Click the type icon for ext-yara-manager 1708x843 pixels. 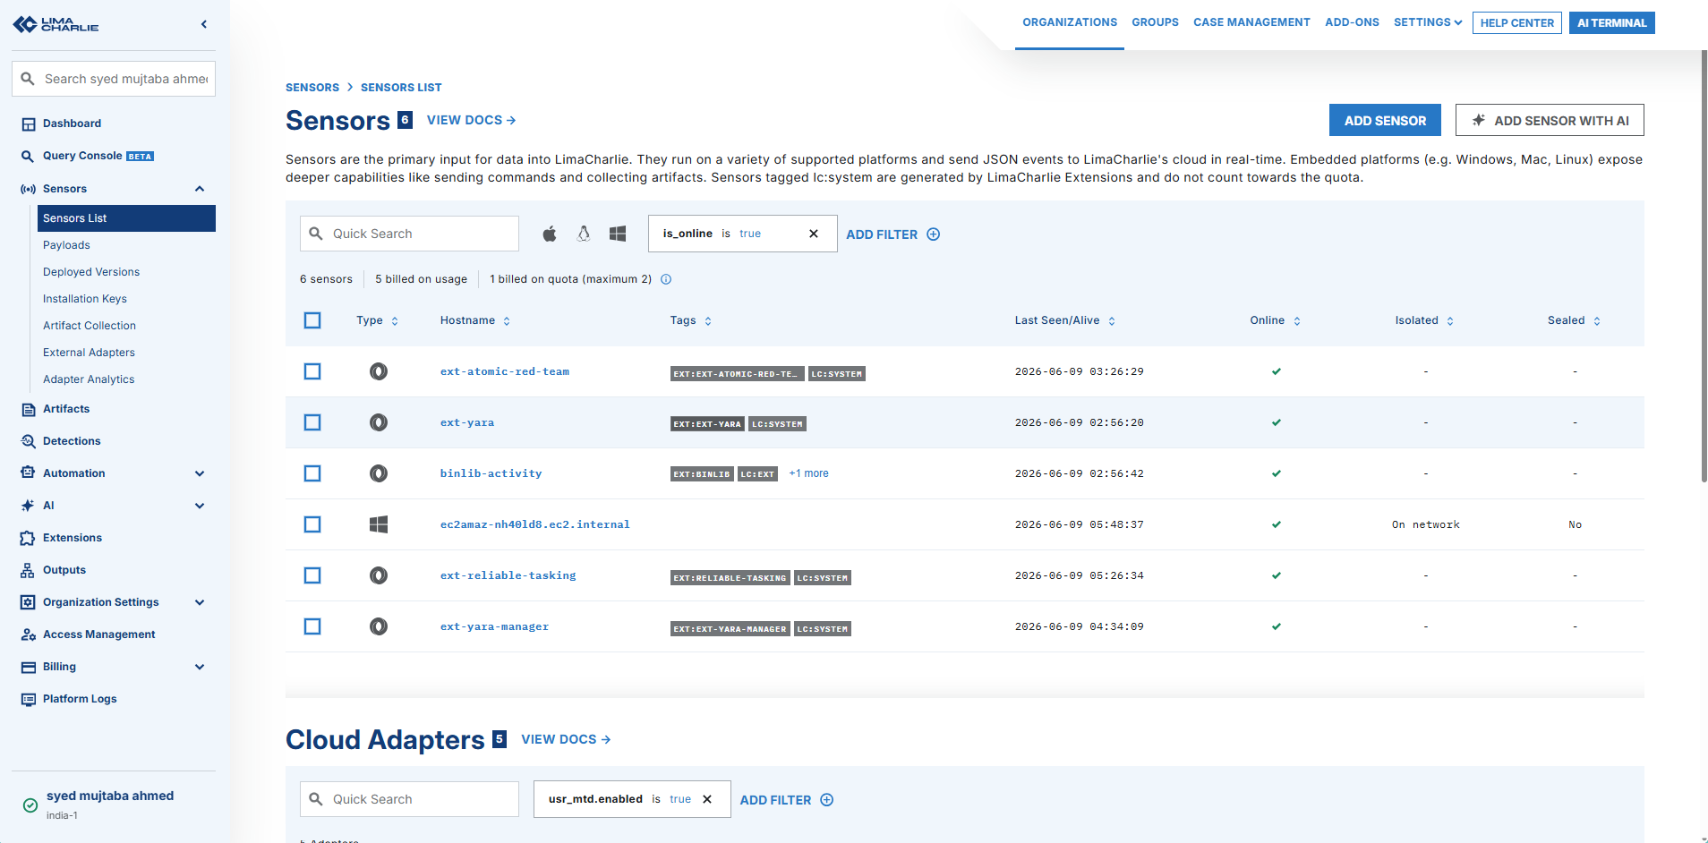tap(379, 626)
